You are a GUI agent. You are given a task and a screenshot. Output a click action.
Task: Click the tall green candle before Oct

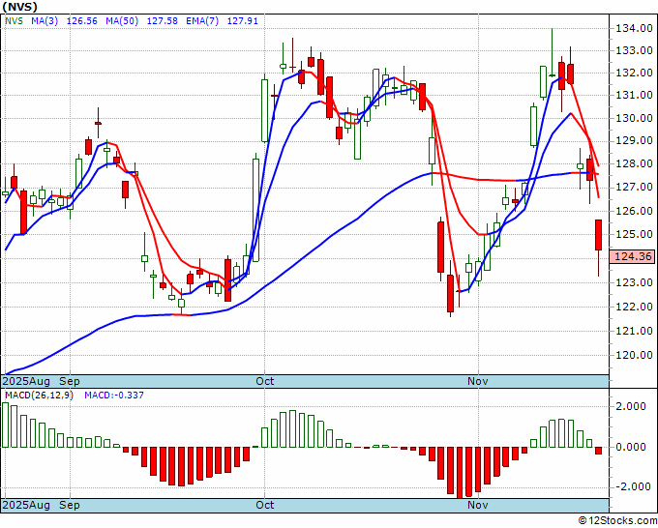click(255, 210)
